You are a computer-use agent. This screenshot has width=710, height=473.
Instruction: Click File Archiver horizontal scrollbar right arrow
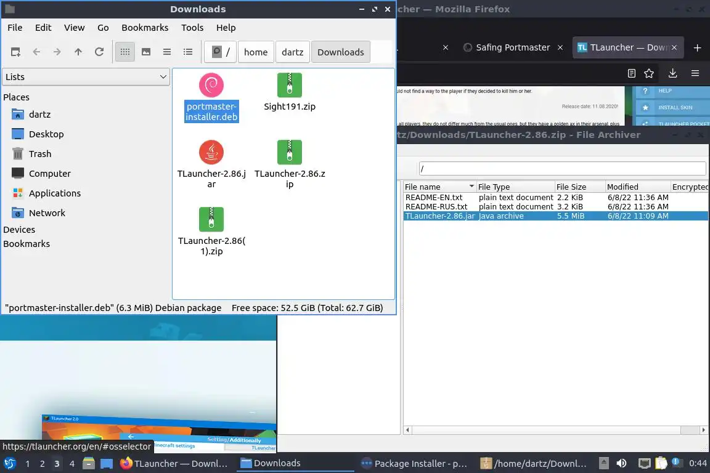703,430
